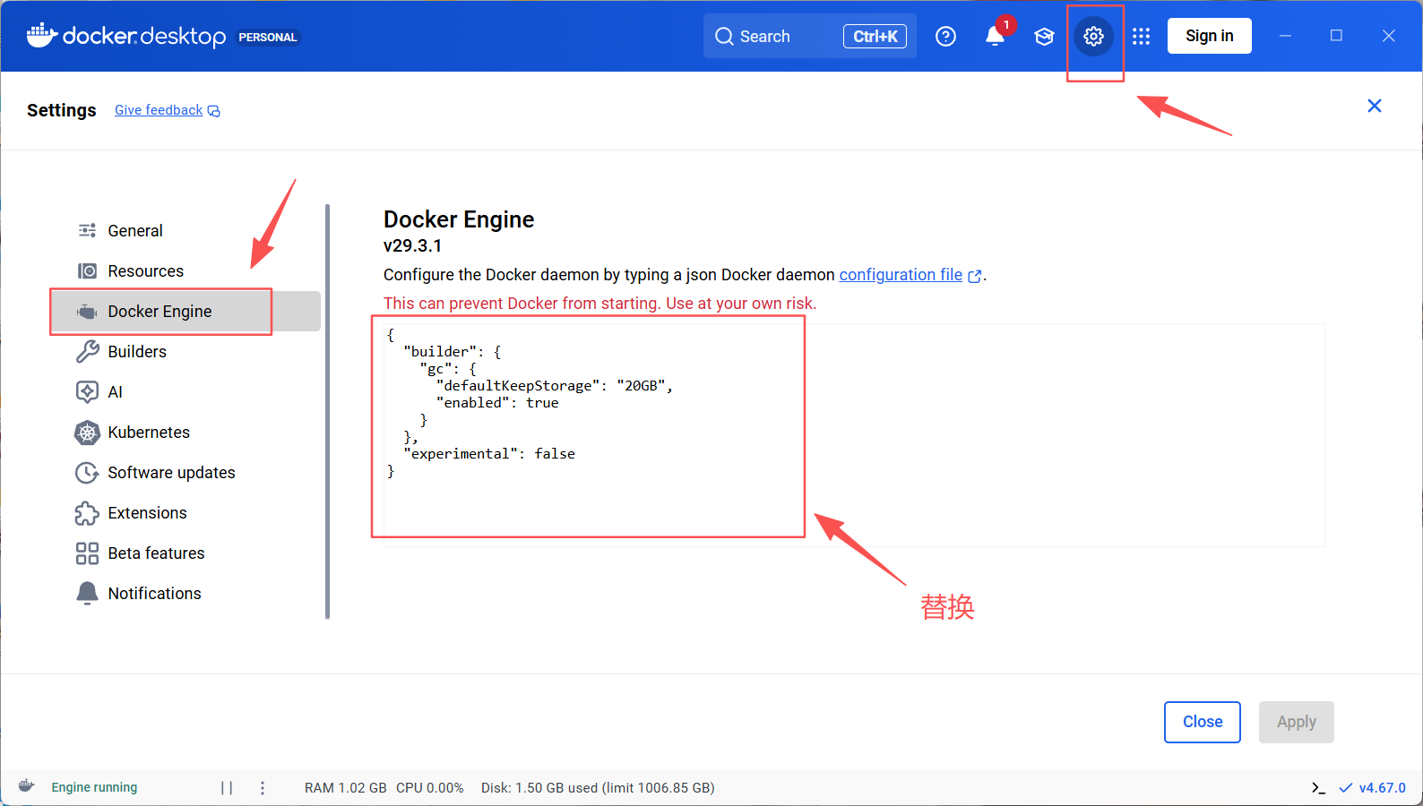Open the Give feedback link
The image size is (1423, 806).
159,110
